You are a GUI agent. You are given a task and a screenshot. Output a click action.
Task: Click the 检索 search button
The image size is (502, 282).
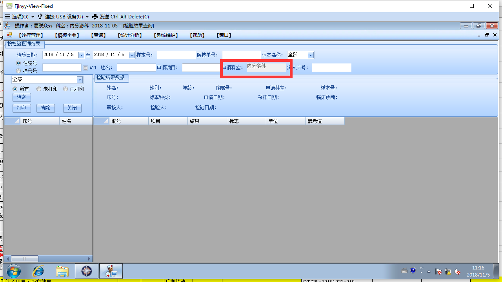[22, 97]
